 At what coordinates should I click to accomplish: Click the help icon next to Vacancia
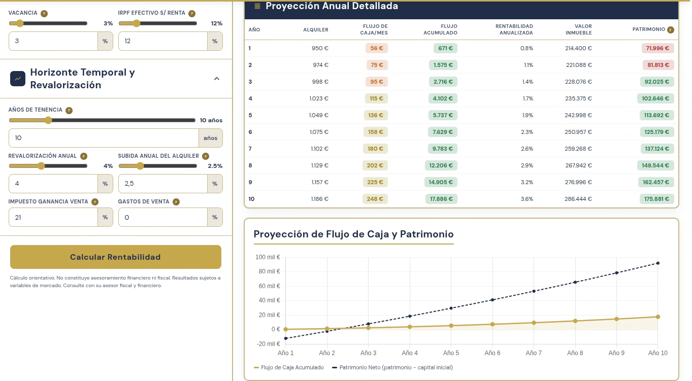(x=44, y=13)
